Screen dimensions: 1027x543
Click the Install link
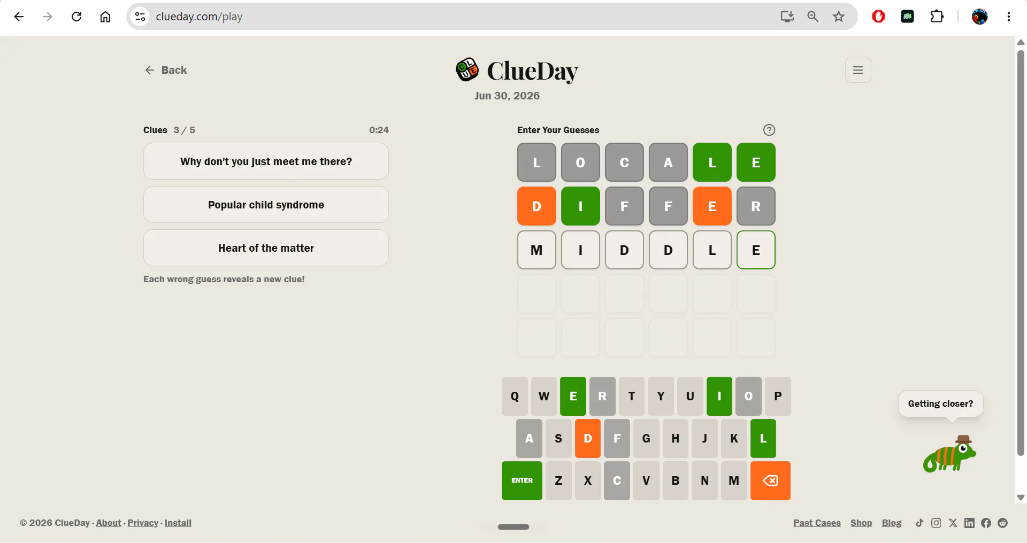[x=178, y=523]
